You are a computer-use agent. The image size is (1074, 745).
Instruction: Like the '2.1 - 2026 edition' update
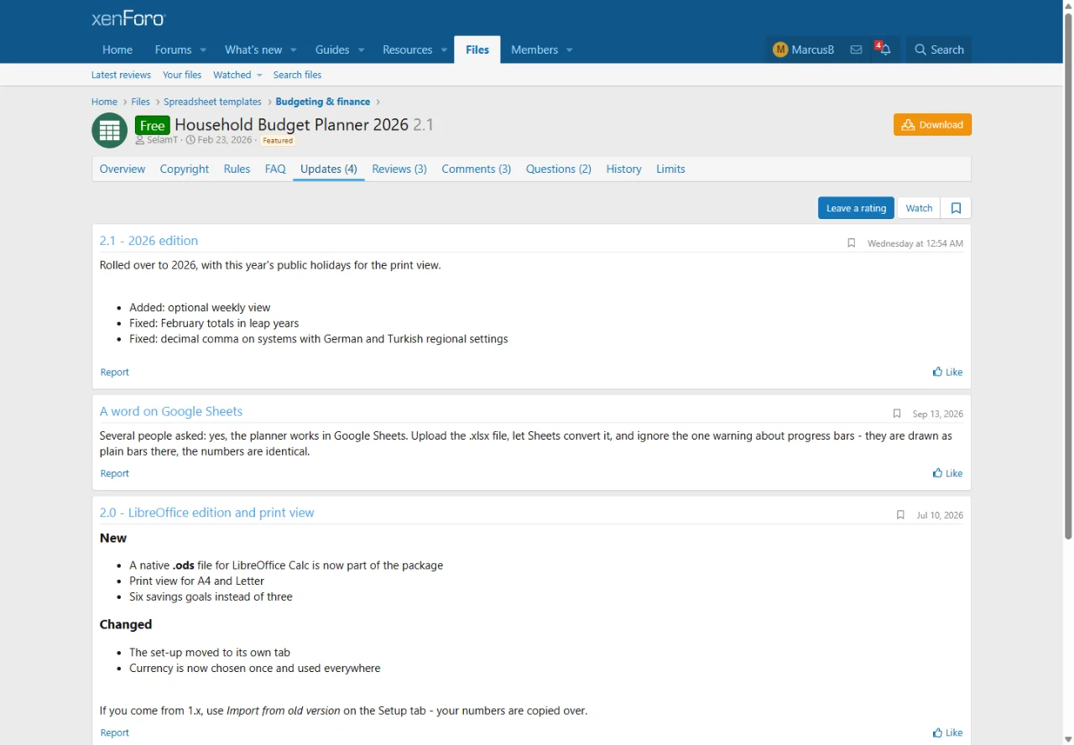pos(948,372)
